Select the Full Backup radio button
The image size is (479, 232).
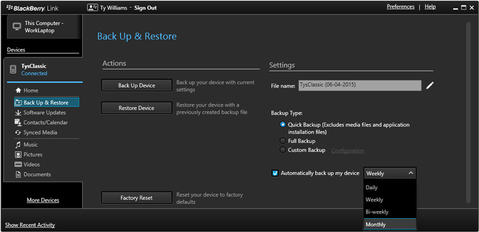click(x=283, y=141)
